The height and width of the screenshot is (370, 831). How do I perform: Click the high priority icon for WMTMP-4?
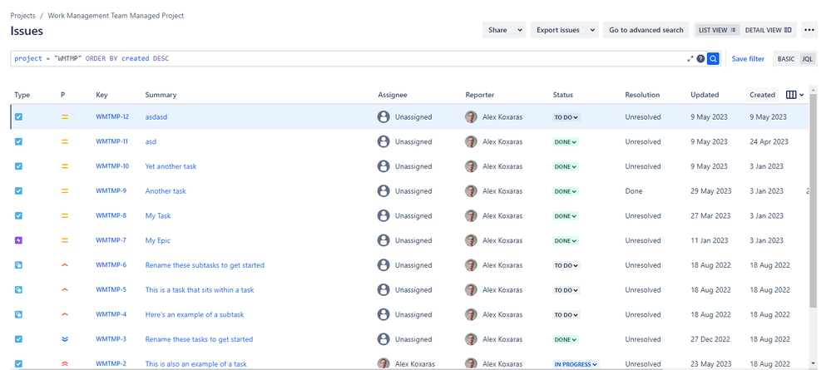coord(65,314)
